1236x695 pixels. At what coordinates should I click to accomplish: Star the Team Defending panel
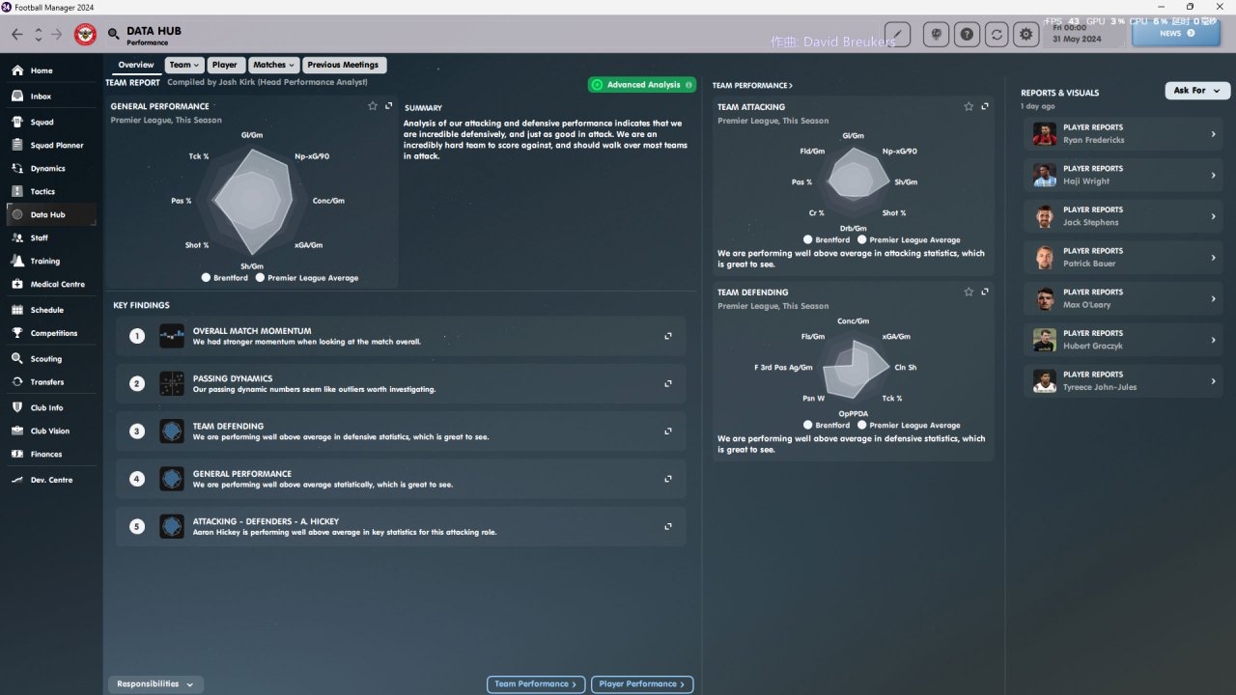(969, 292)
